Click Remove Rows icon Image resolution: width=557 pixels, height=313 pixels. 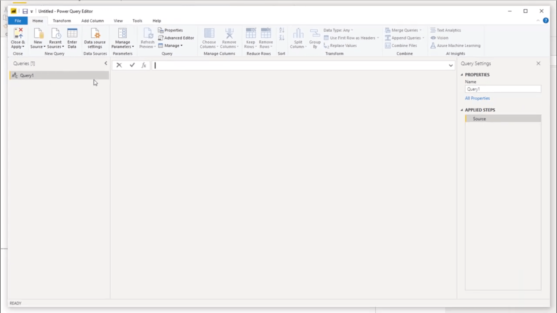tap(266, 33)
